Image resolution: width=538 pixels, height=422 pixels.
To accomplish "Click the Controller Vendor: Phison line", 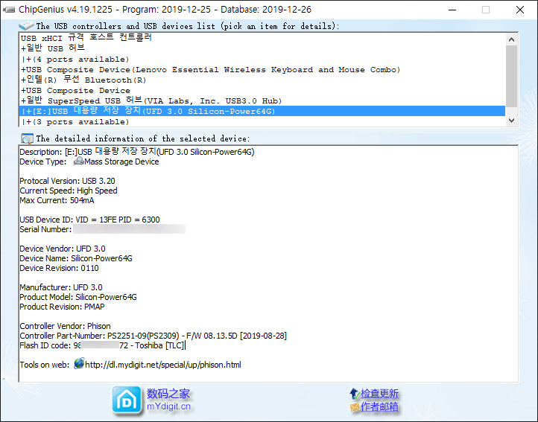I will (65, 326).
